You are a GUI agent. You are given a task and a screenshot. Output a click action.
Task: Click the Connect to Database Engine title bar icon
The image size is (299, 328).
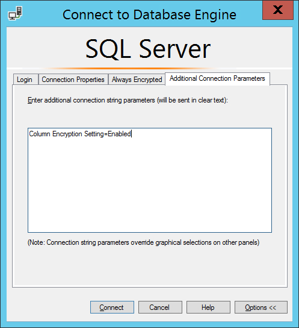click(x=15, y=13)
